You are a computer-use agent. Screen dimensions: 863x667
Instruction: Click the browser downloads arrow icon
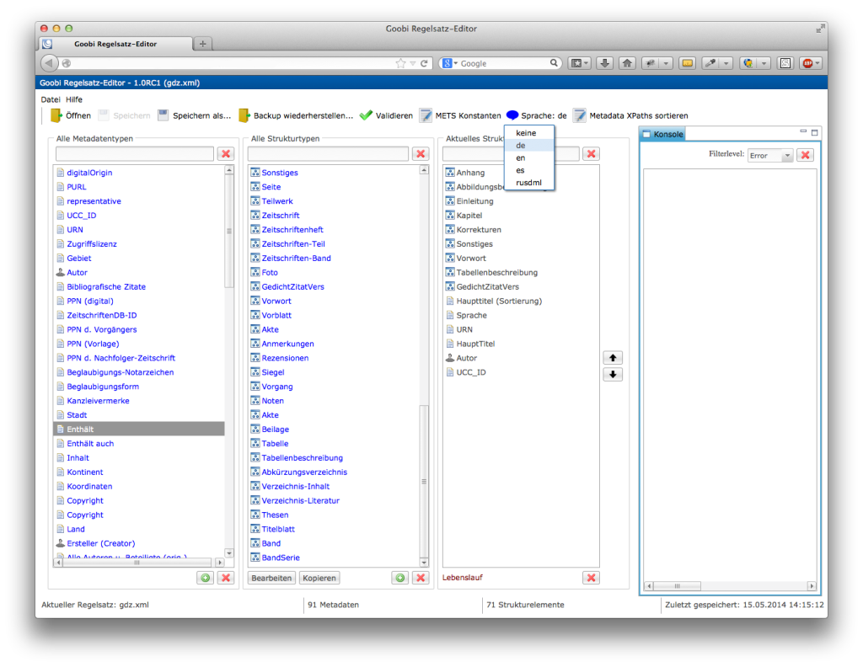tap(605, 63)
